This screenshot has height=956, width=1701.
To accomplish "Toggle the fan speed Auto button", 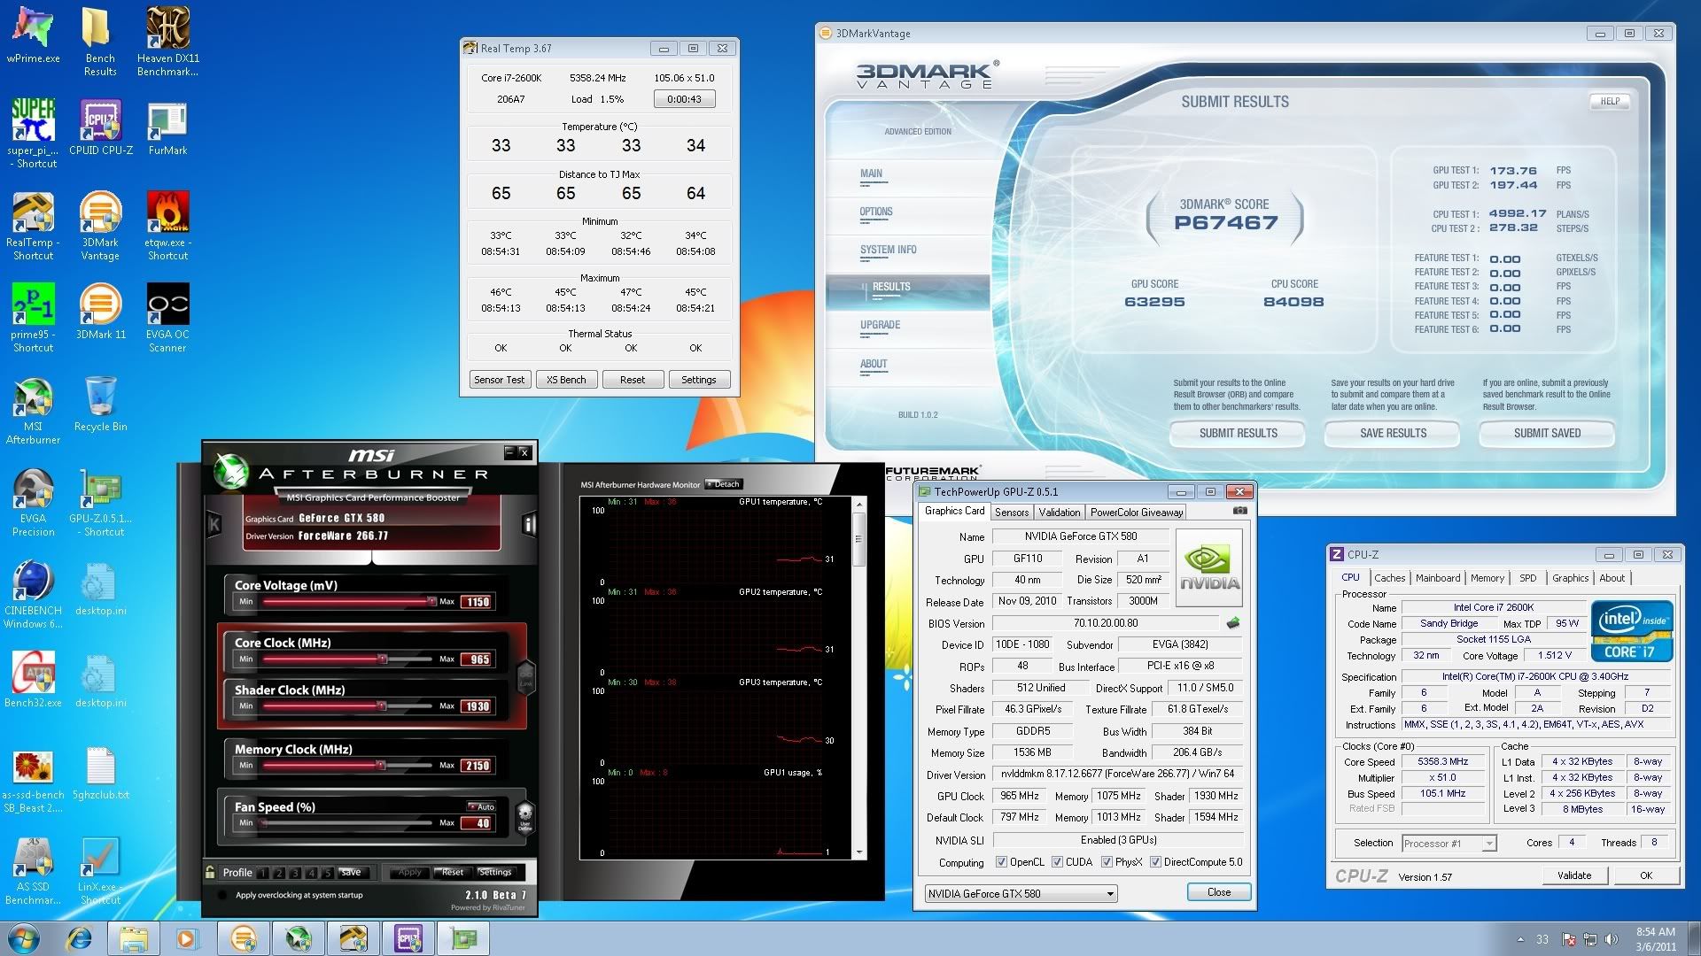I will click(481, 806).
